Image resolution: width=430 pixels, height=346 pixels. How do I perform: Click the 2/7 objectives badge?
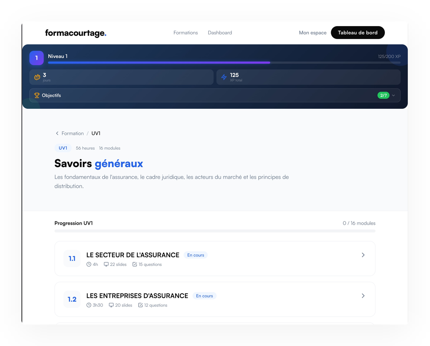(x=383, y=96)
